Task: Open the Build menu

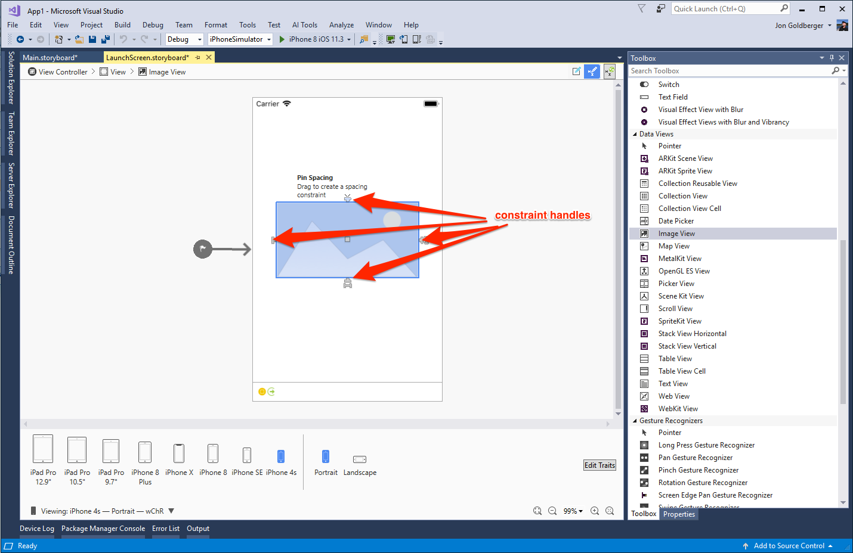Action: (122, 25)
